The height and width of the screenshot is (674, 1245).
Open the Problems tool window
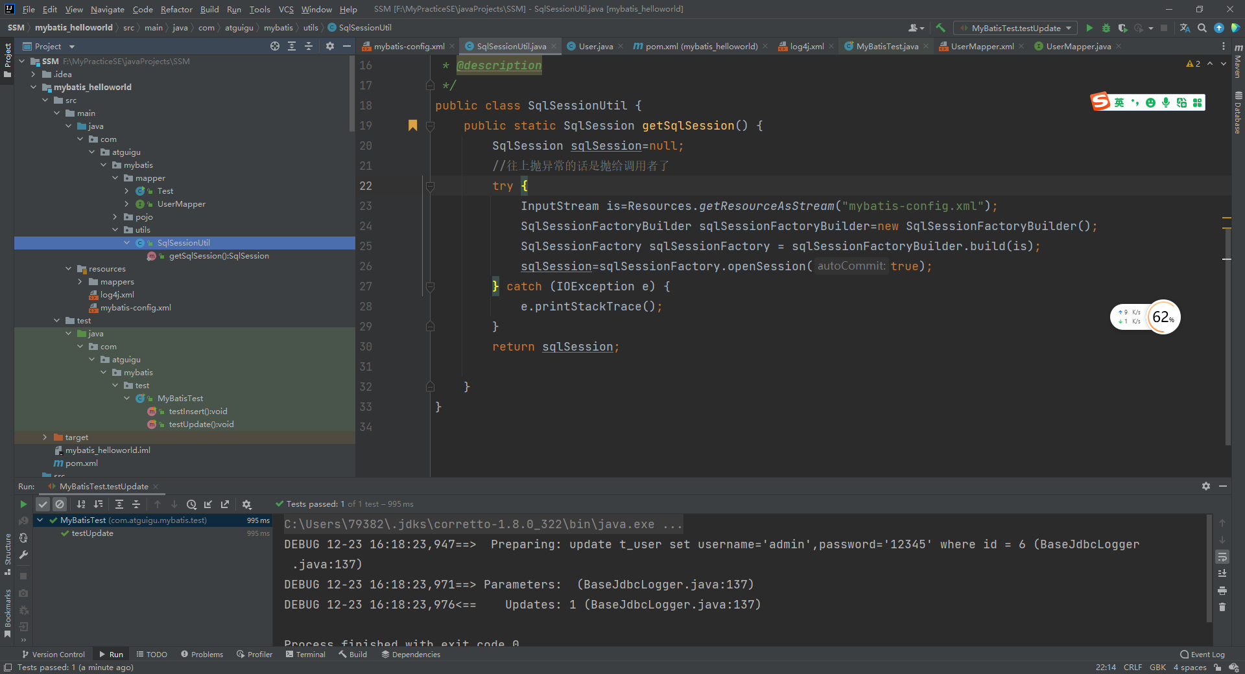[202, 655]
